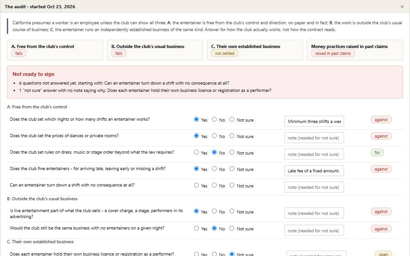Click the 'fails' badge under B. Outside usual business
This screenshot has height=256, width=410.
[x=119, y=53]
